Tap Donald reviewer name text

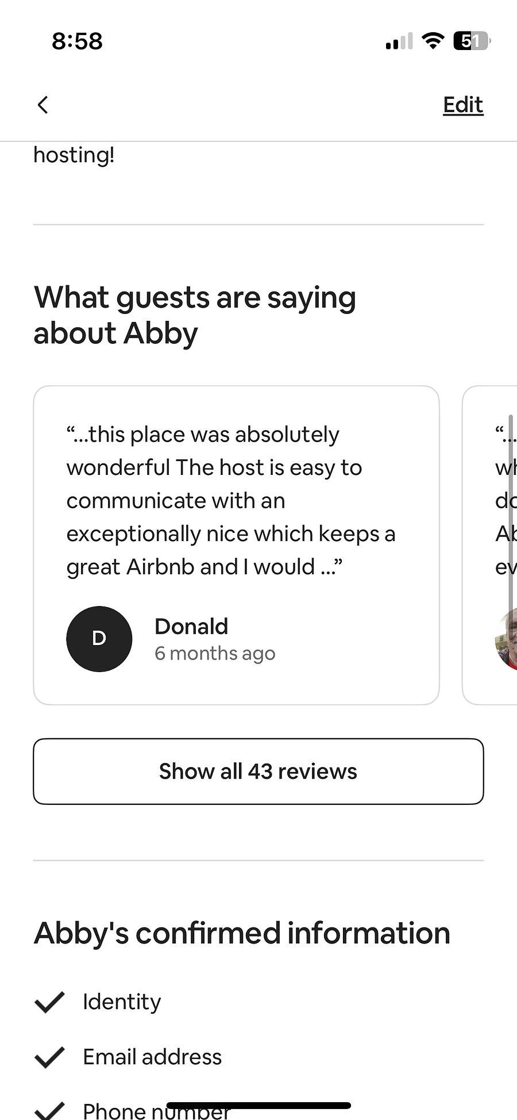(x=191, y=626)
